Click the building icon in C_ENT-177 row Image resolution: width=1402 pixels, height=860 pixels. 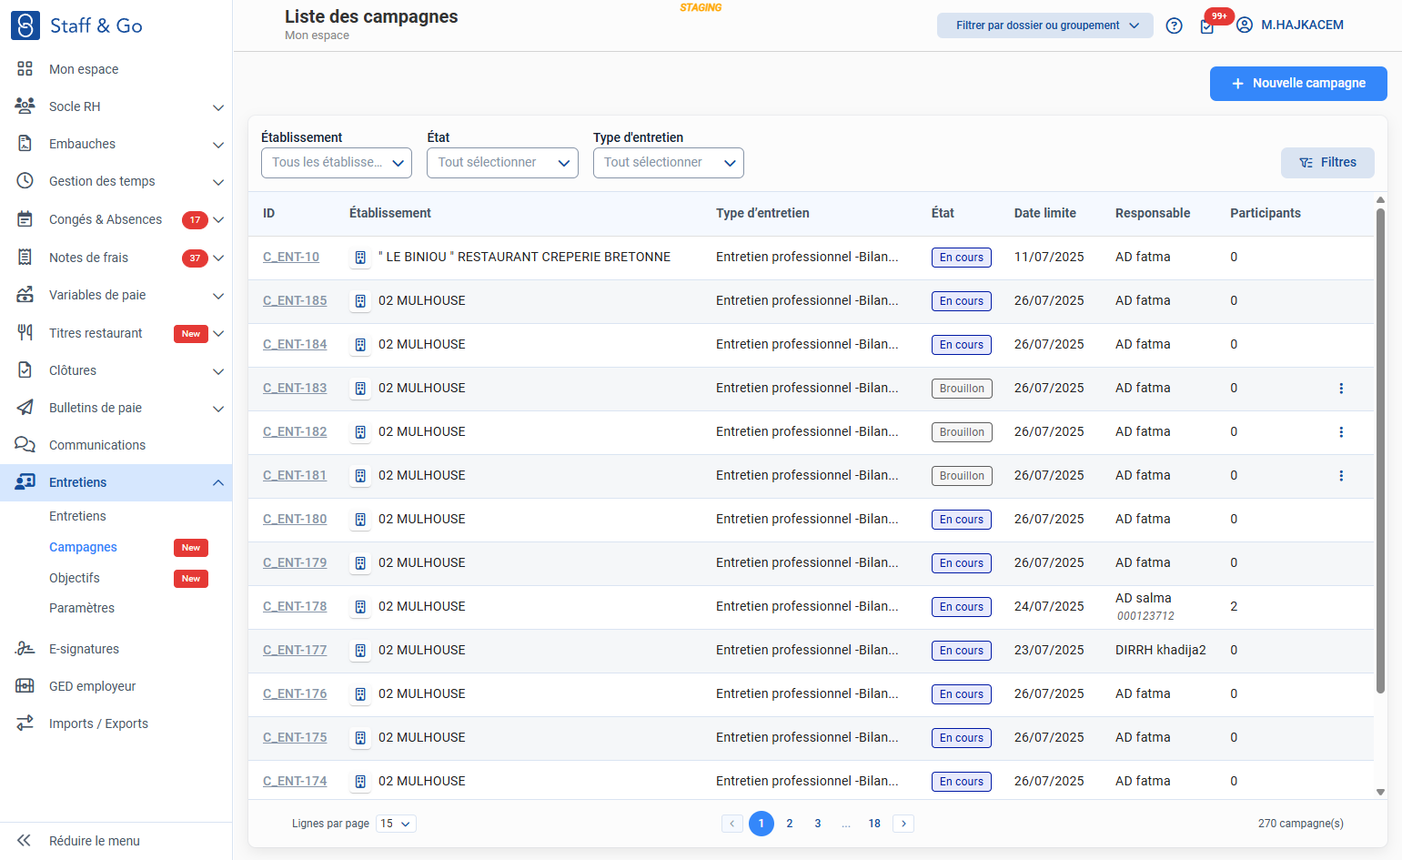[x=360, y=651]
